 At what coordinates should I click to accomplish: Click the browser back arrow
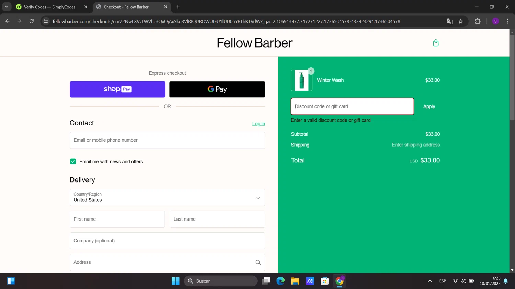tap(8, 21)
